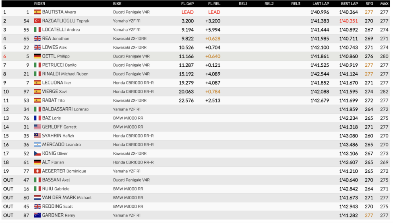Click the Czech flag next to KONIG
This screenshot has height=223, width=393.
(x=37, y=153)
